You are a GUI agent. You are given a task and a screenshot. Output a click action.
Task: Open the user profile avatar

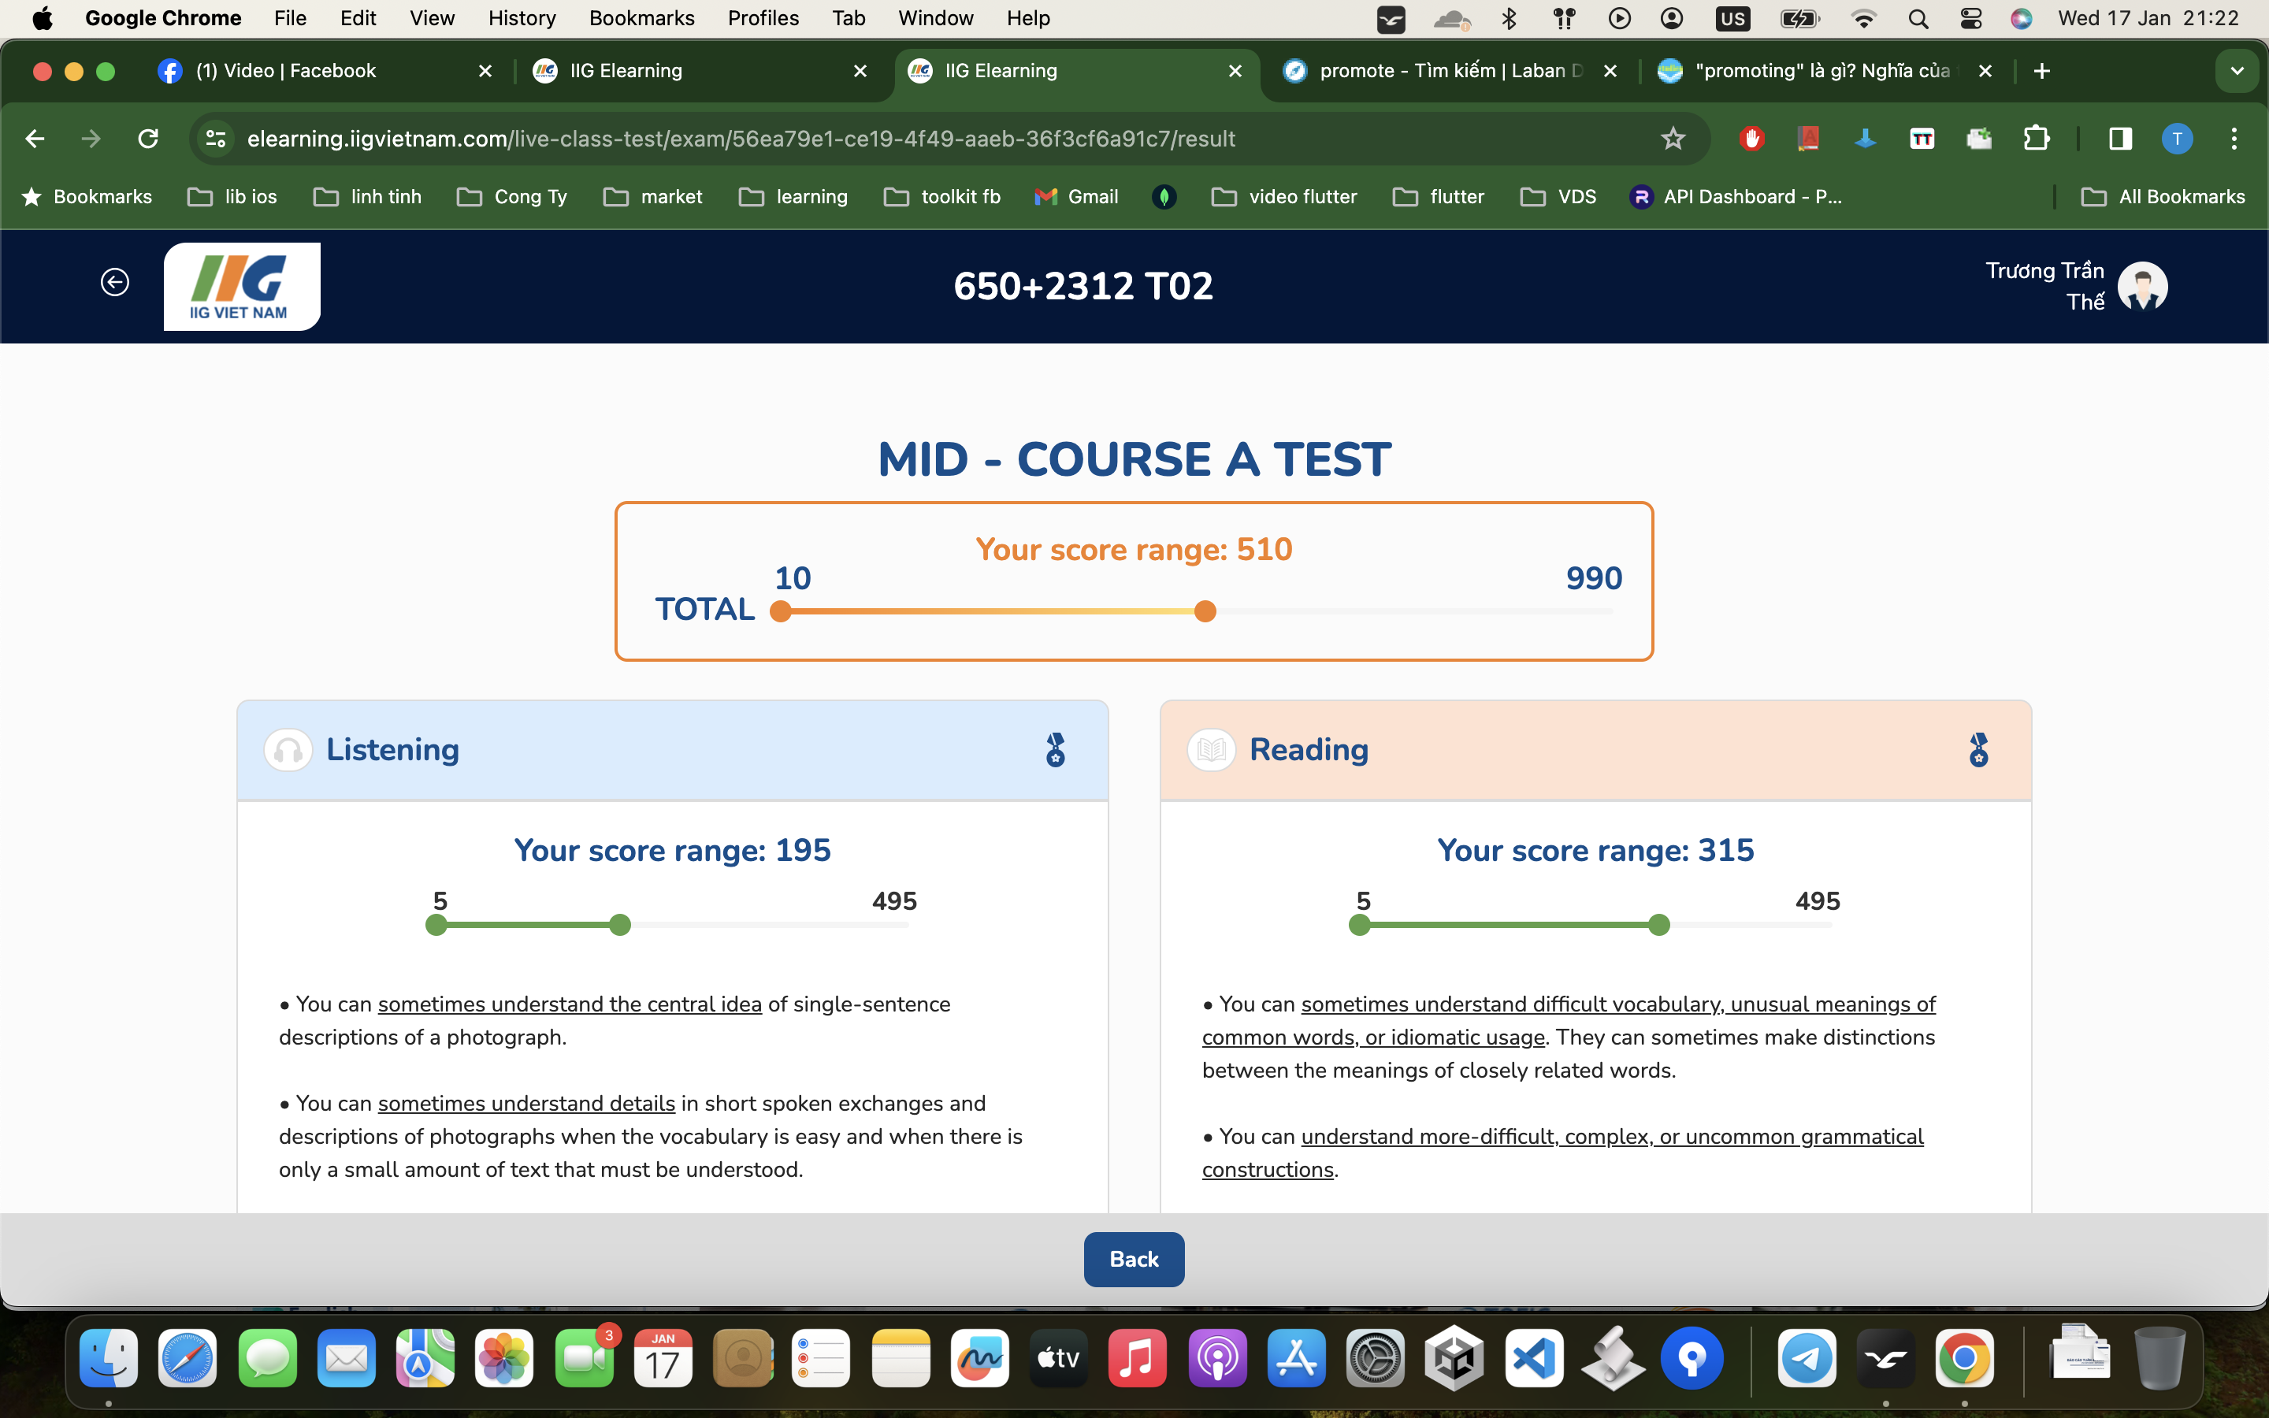2142,286
